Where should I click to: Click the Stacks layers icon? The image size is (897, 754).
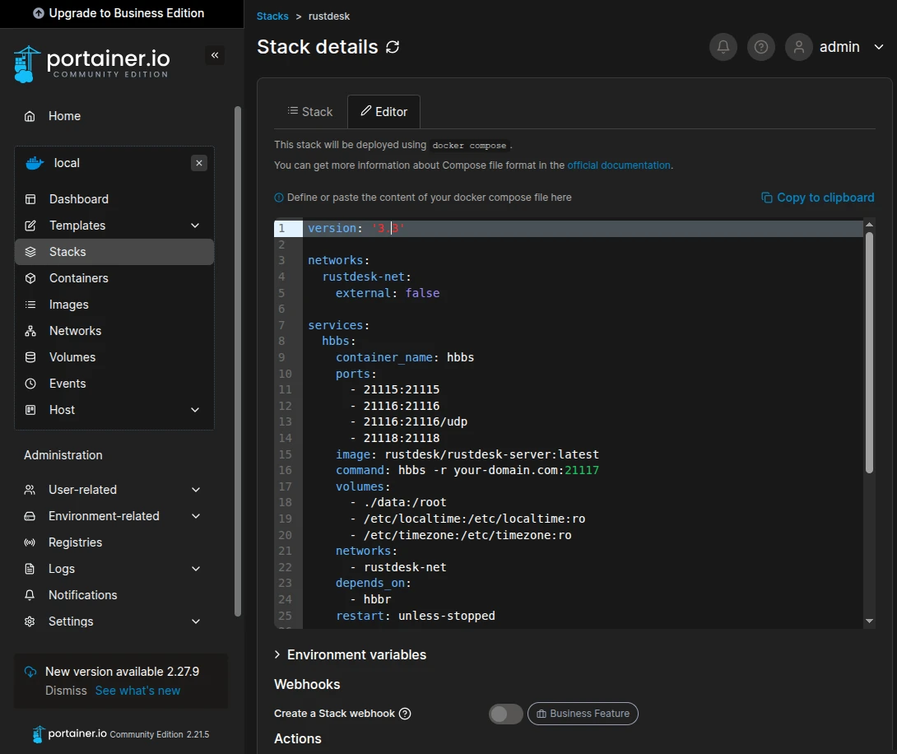point(30,252)
